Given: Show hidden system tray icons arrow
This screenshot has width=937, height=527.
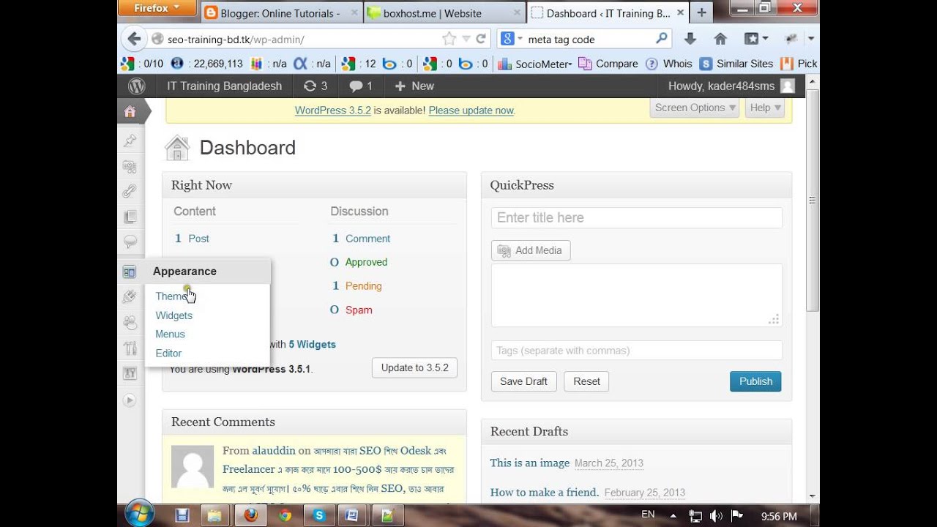Looking at the screenshot, I should click(x=675, y=515).
